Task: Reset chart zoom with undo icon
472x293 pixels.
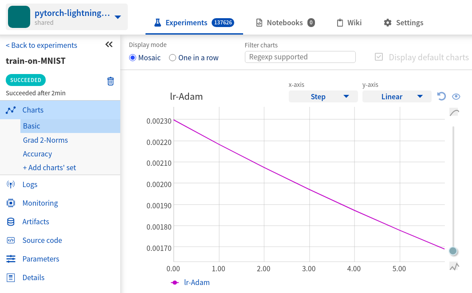Action: 441,96
